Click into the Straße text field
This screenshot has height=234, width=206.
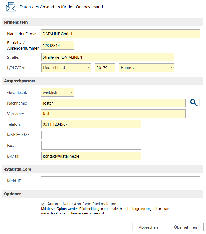(108, 57)
